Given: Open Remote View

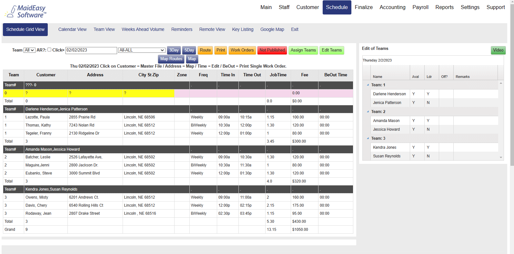Looking at the screenshot, I should 212,30.
